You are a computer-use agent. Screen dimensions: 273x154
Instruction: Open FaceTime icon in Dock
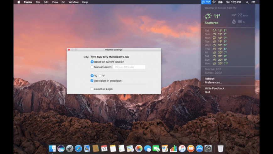[x=156, y=149]
